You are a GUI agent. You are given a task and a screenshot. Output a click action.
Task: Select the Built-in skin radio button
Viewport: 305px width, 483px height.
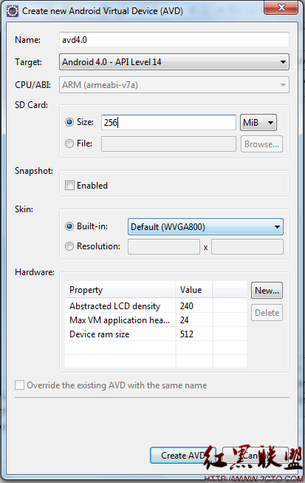pos(69,226)
